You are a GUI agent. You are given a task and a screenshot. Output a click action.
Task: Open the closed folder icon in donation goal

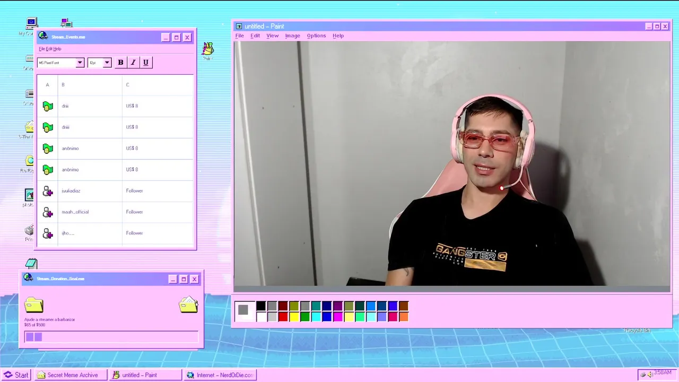[x=33, y=304]
